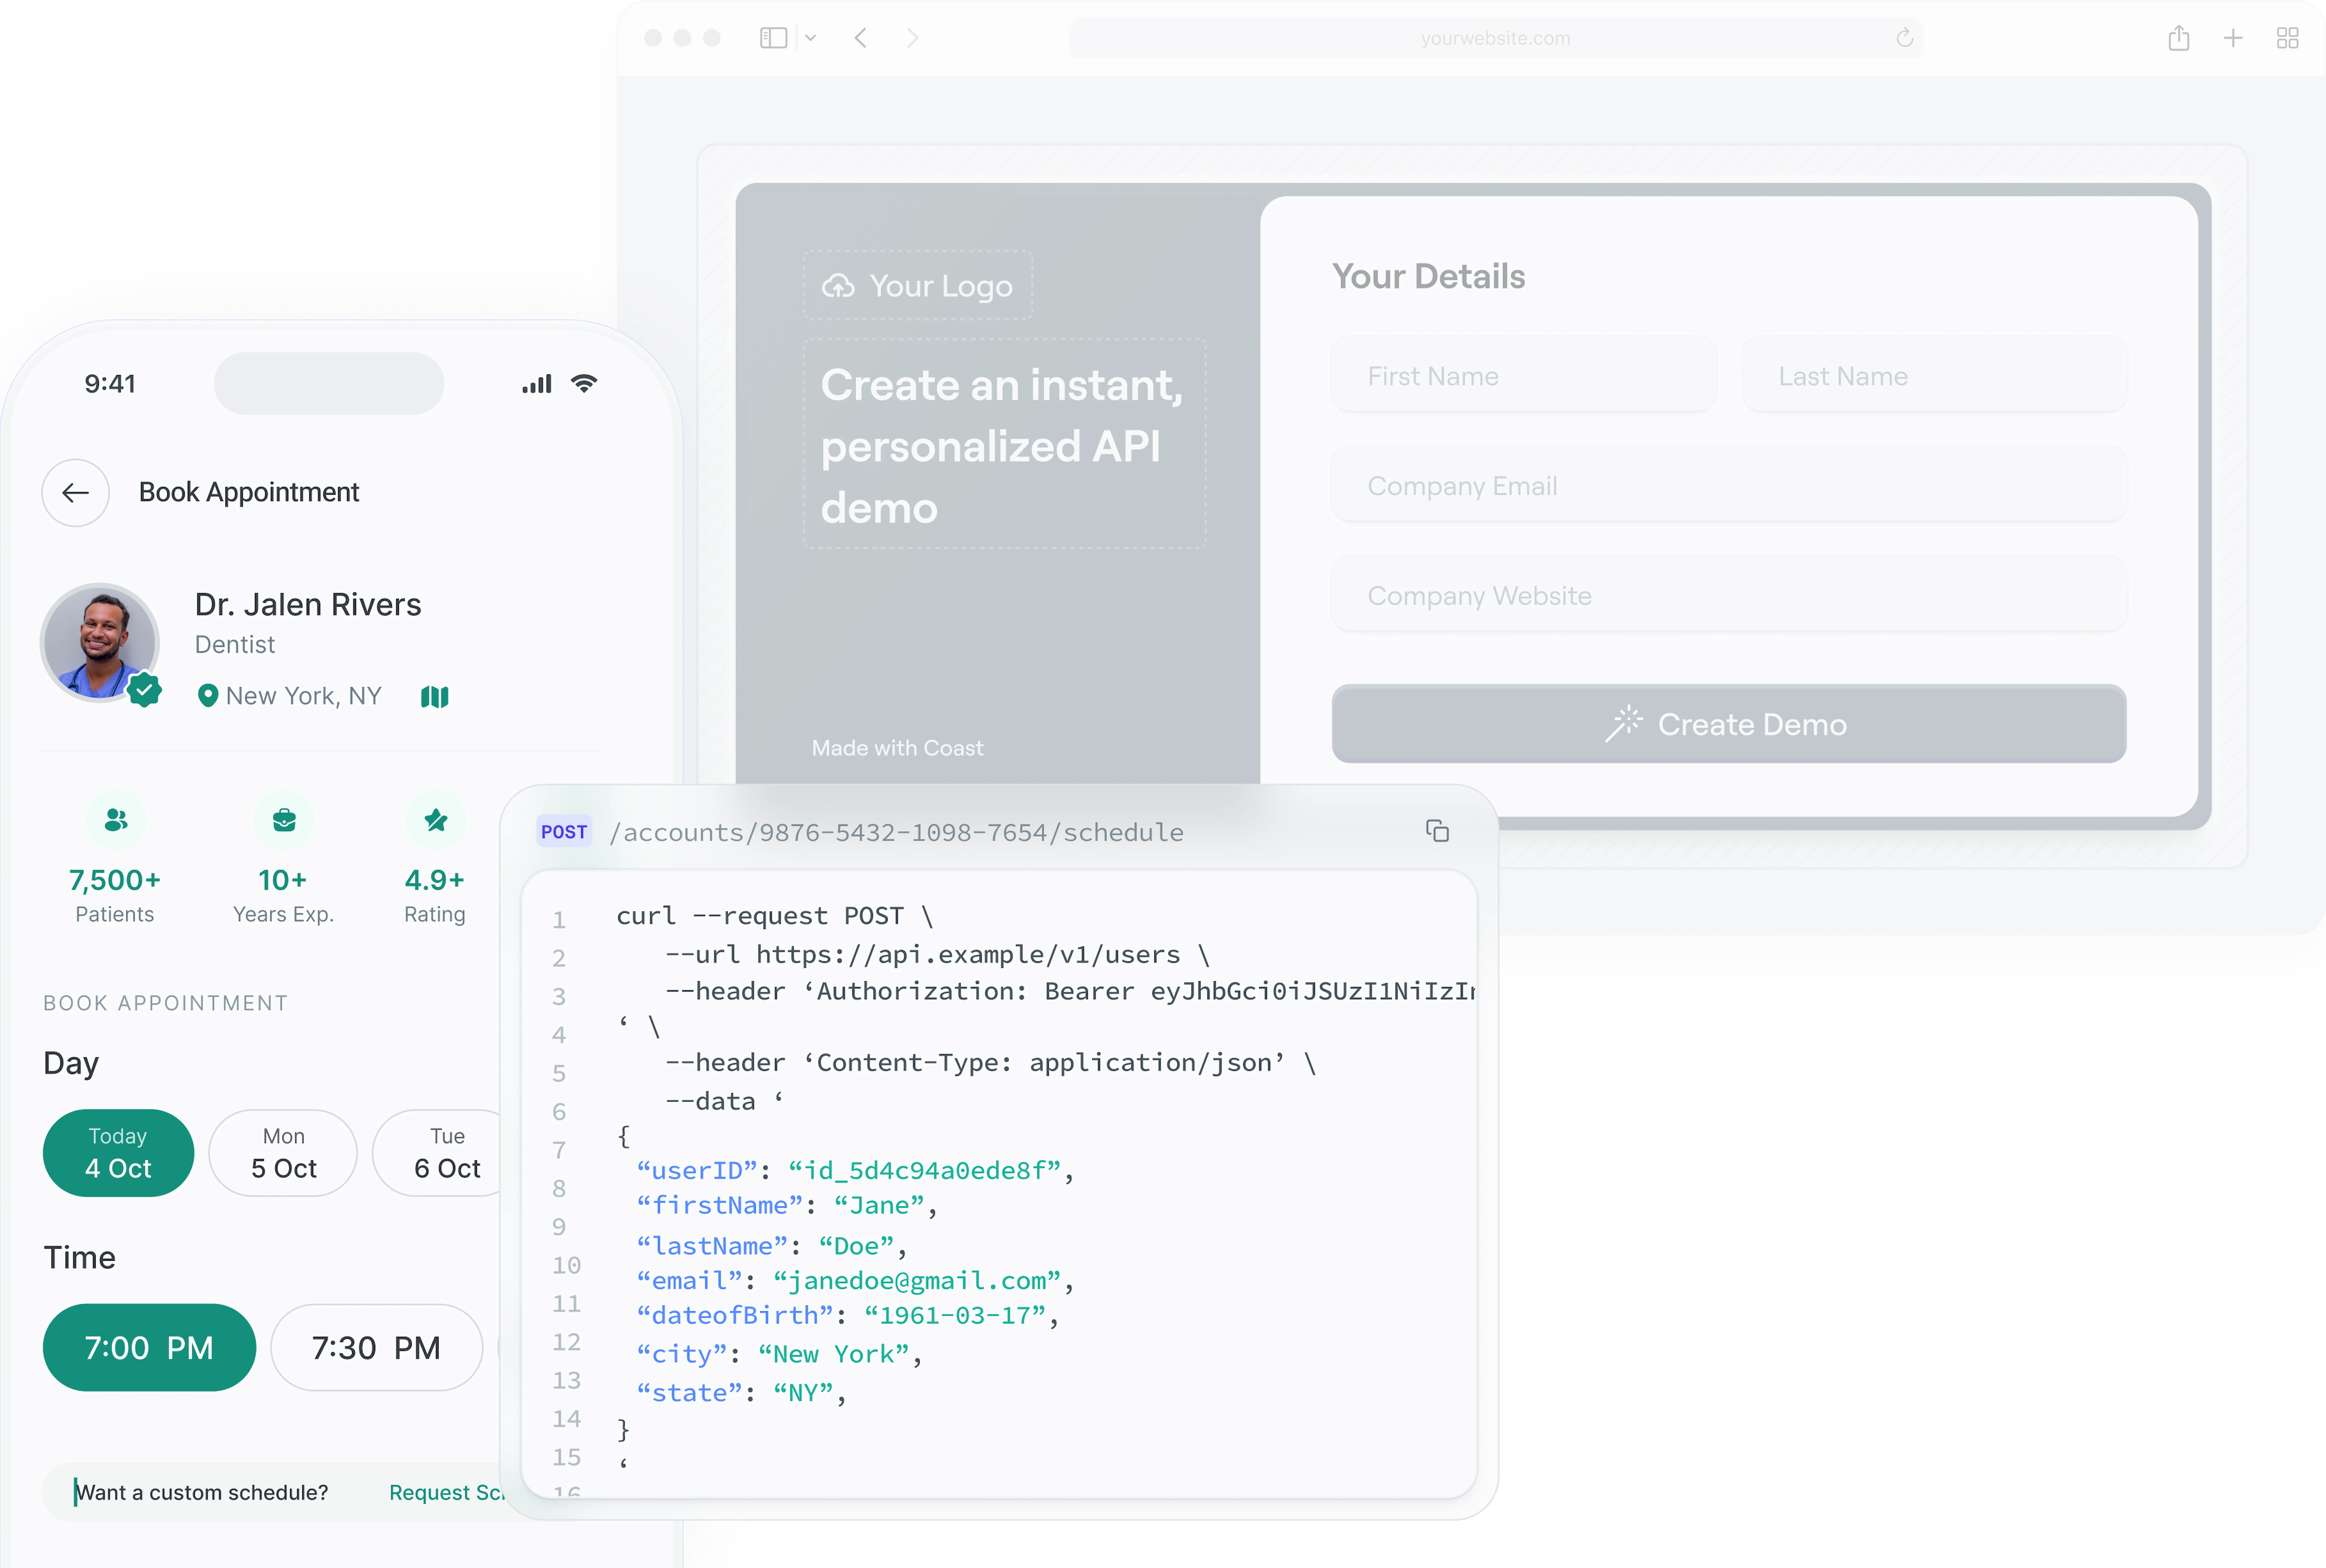
Task: Show the browser tab overview grid
Action: click(x=2288, y=38)
